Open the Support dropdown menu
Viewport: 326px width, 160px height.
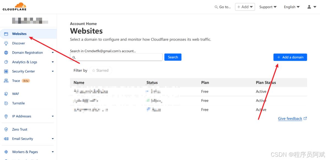268,7
